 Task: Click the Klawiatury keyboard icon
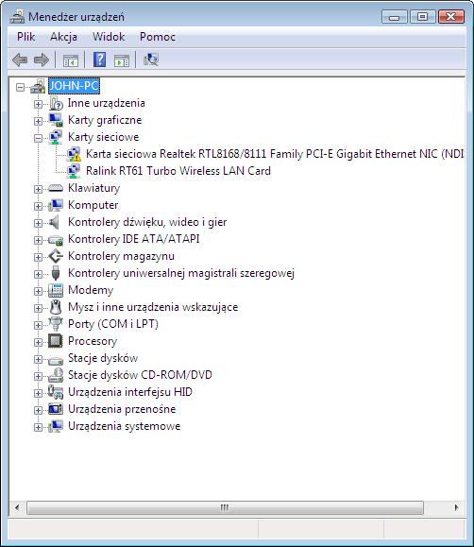(x=56, y=188)
